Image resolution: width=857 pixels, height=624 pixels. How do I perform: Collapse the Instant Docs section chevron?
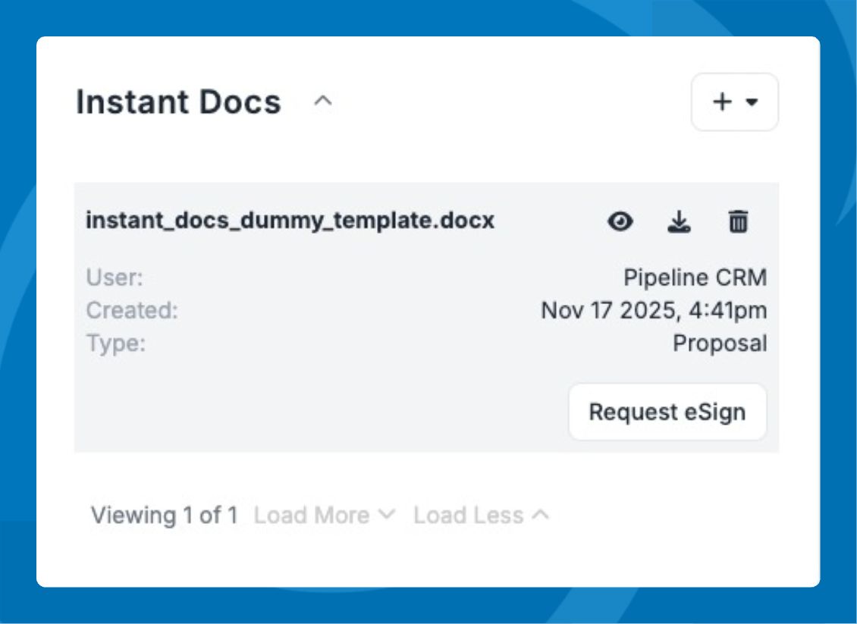click(323, 102)
